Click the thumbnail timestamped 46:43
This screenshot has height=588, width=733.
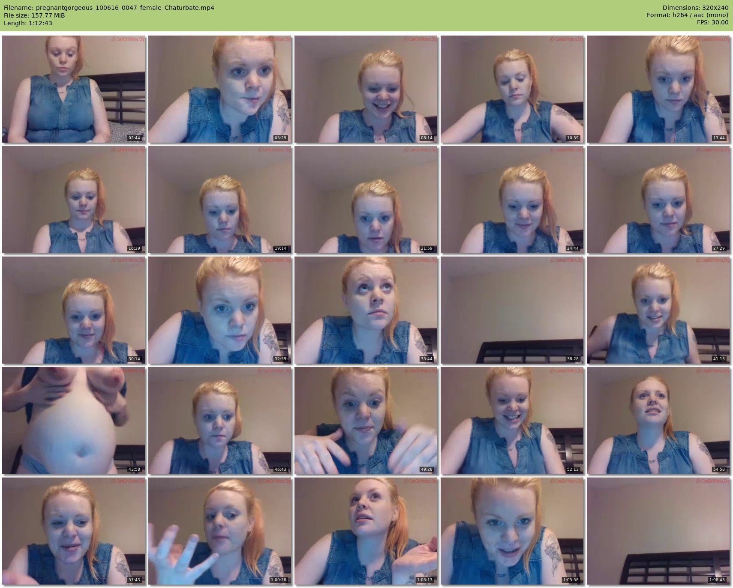point(220,421)
